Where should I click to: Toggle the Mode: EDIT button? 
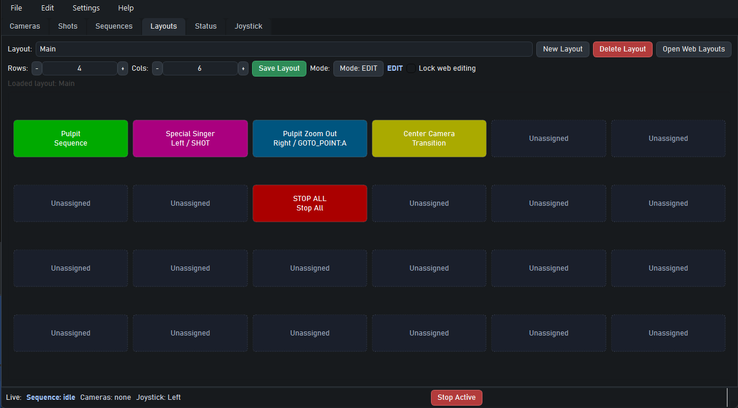358,68
